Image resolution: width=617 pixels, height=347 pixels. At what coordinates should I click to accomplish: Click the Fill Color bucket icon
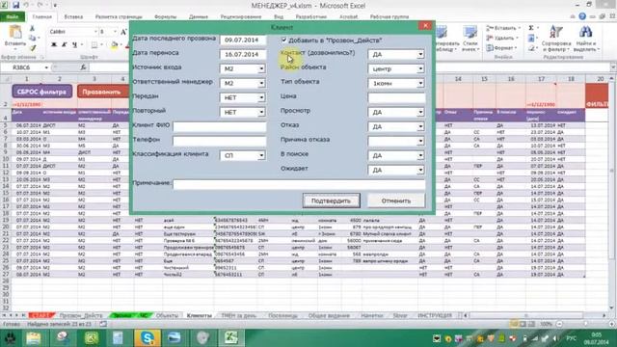point(114,45)
